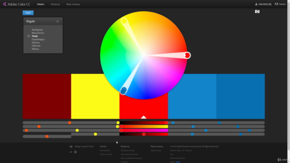Click the Facebook icon in the footer
Viewport: 290px width, 163px height.
[x=76, y=152]
